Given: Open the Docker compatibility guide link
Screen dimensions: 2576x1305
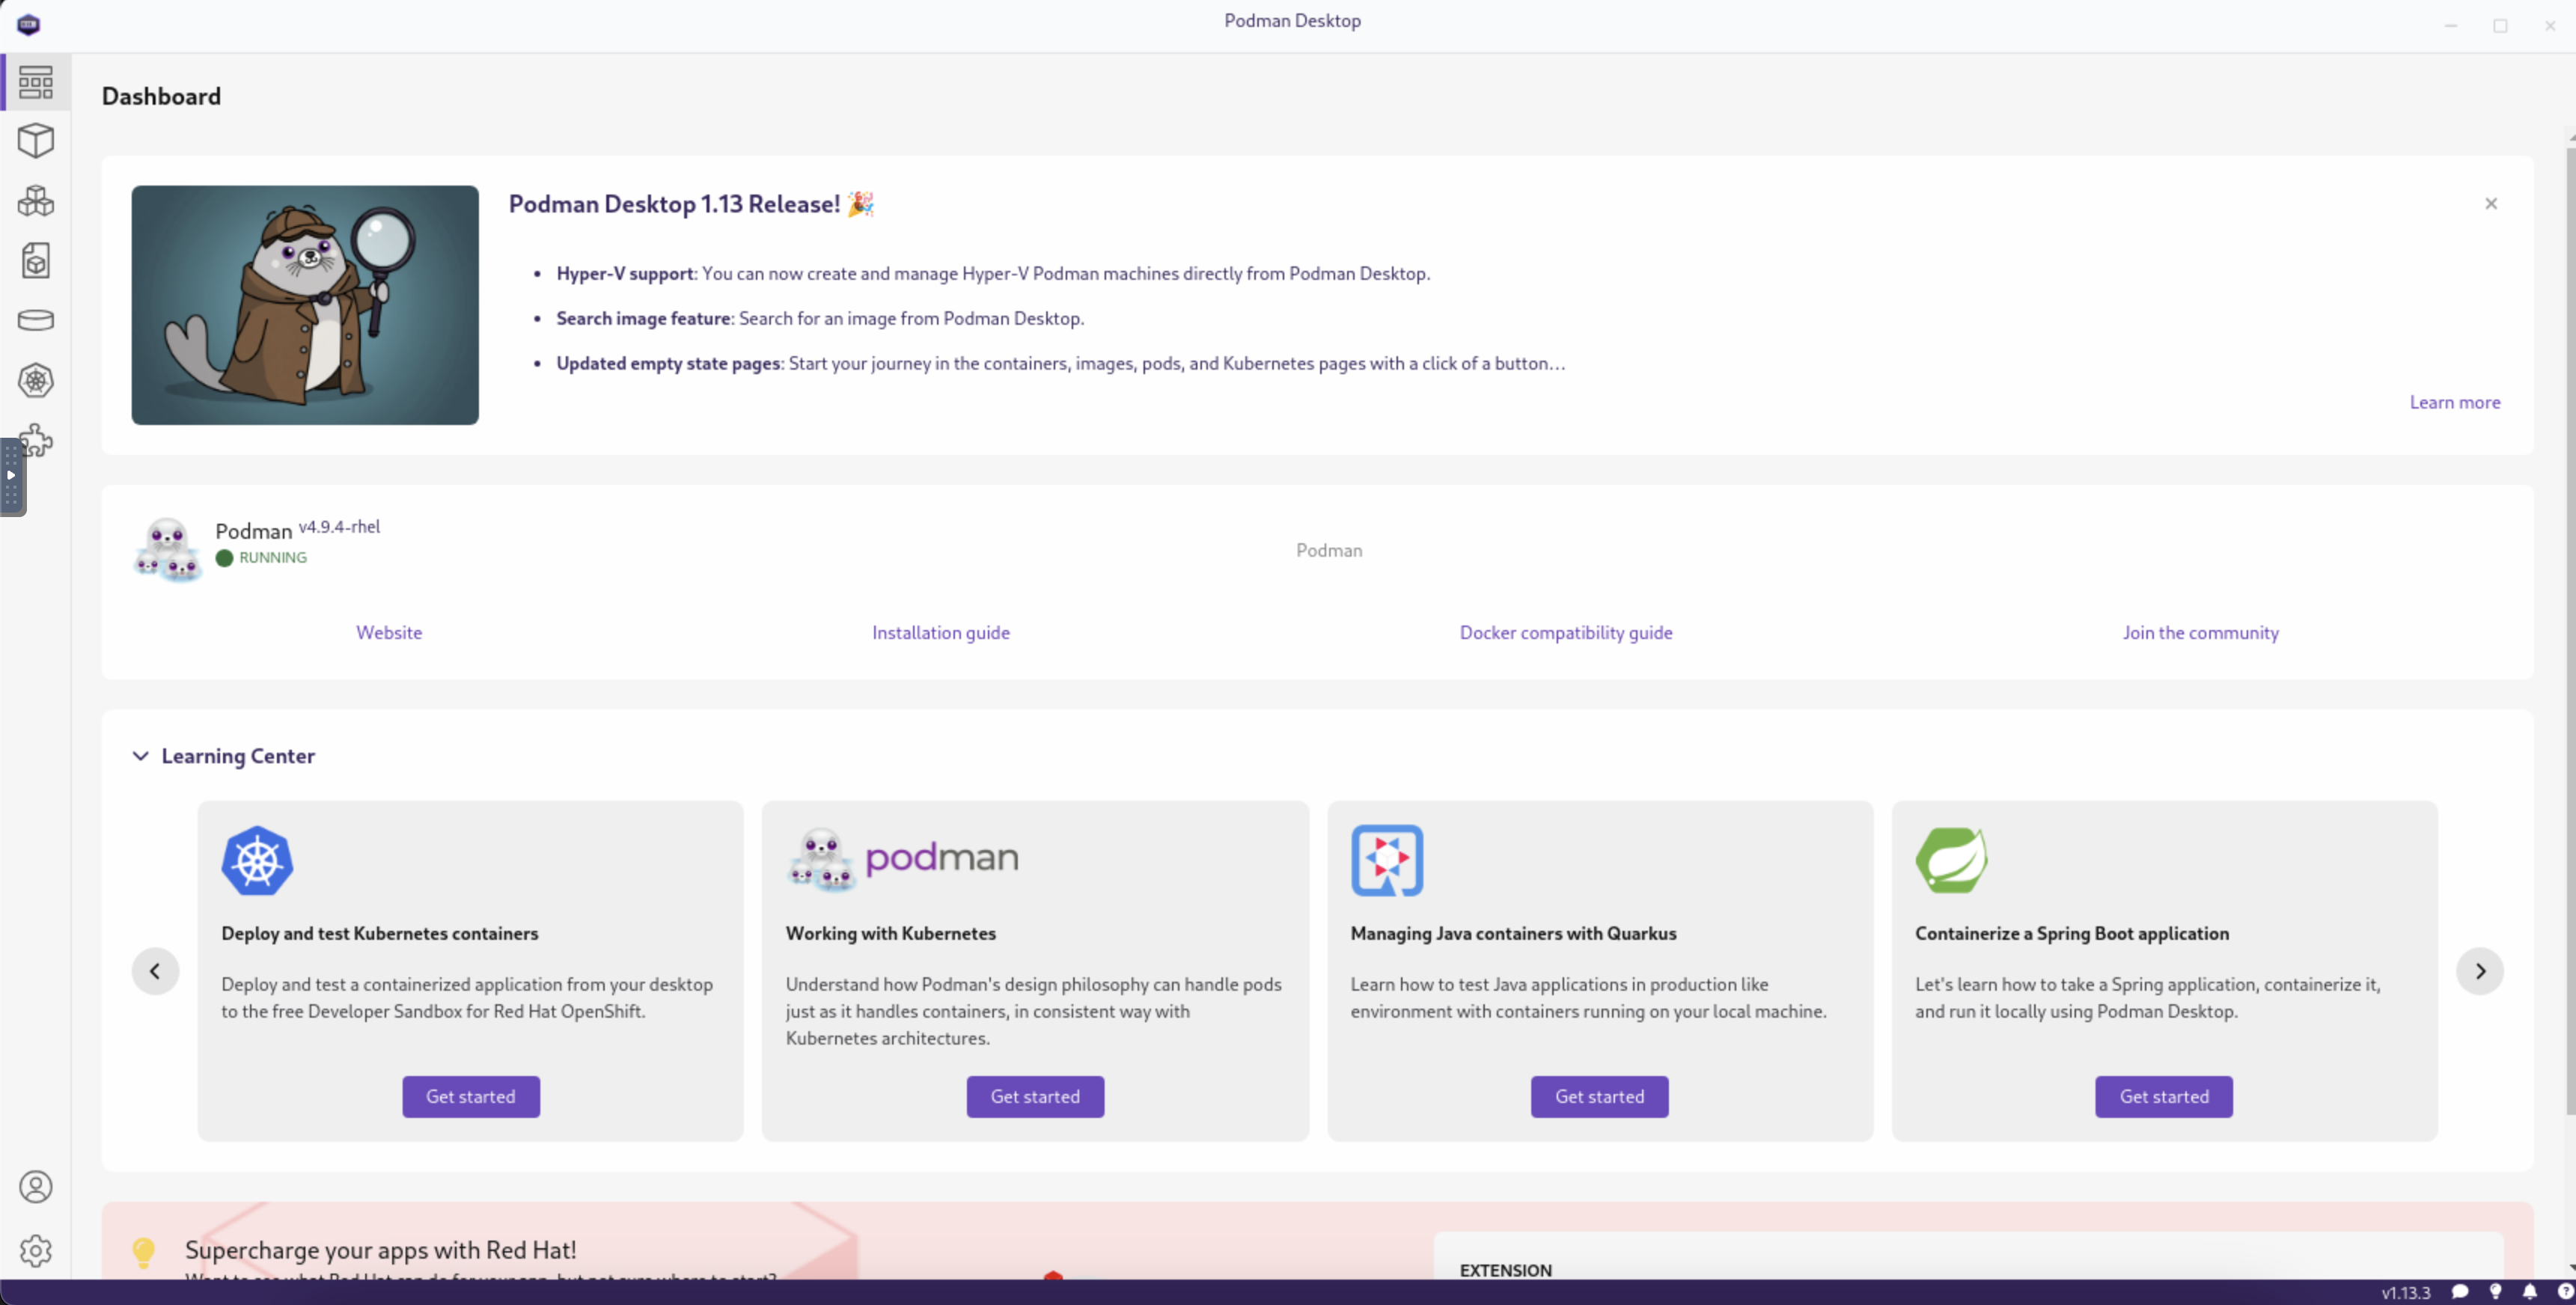Looking at the screenshot, I should tap(1565, 632).
